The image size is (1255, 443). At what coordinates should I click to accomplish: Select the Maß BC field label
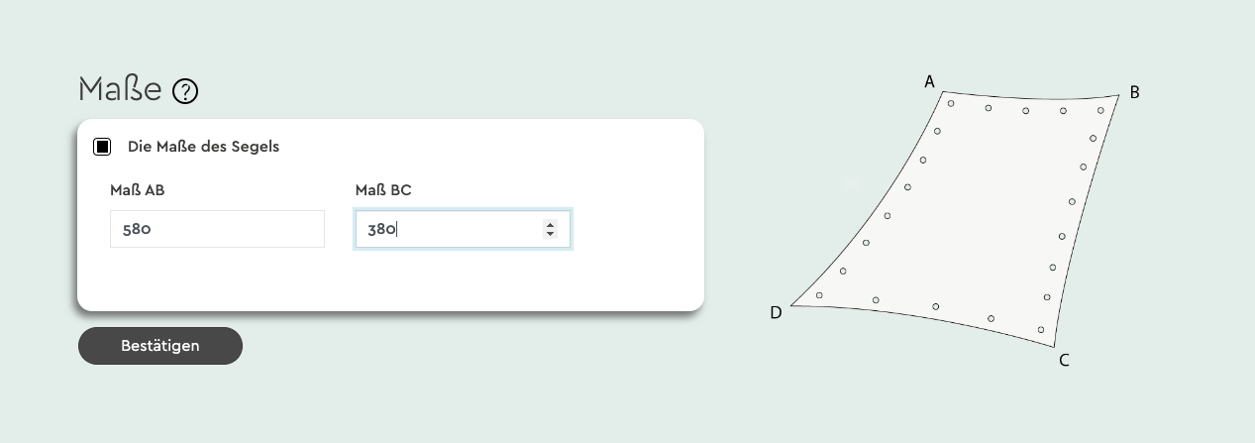[x=382, y=190]
